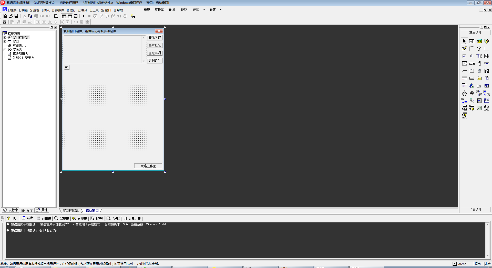Click the binoculars help search icon
492x268 pixels.
click(x=133, y=16)
